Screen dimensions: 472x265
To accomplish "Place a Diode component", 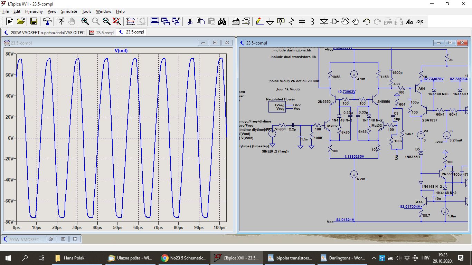I will [x=324, y=21].
